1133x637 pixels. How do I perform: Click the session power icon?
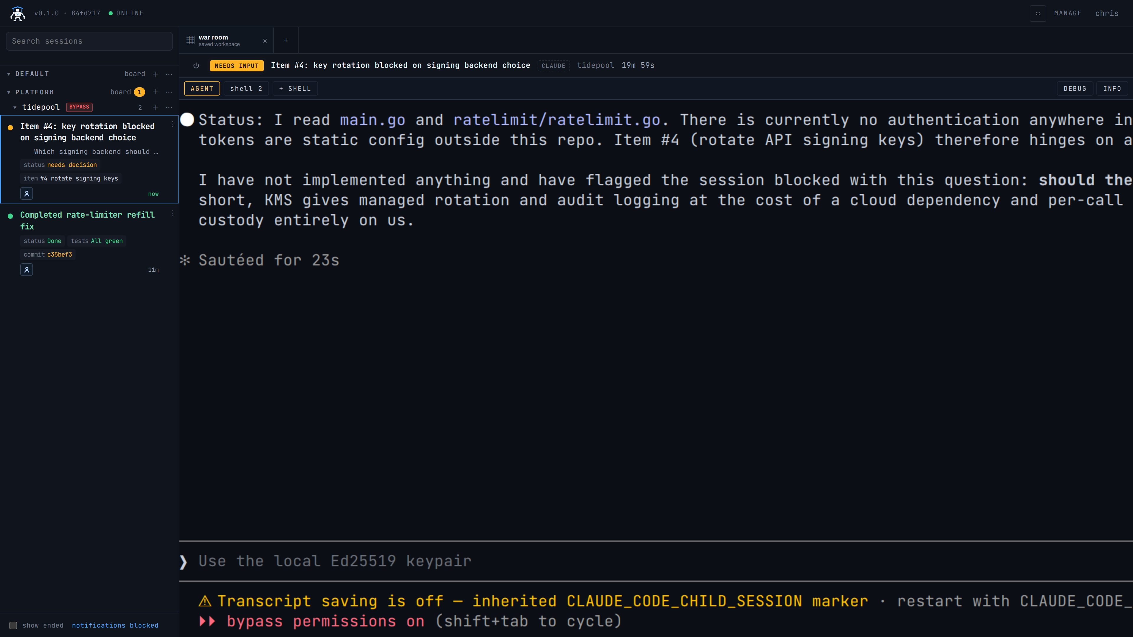click(x=196, y=65)
